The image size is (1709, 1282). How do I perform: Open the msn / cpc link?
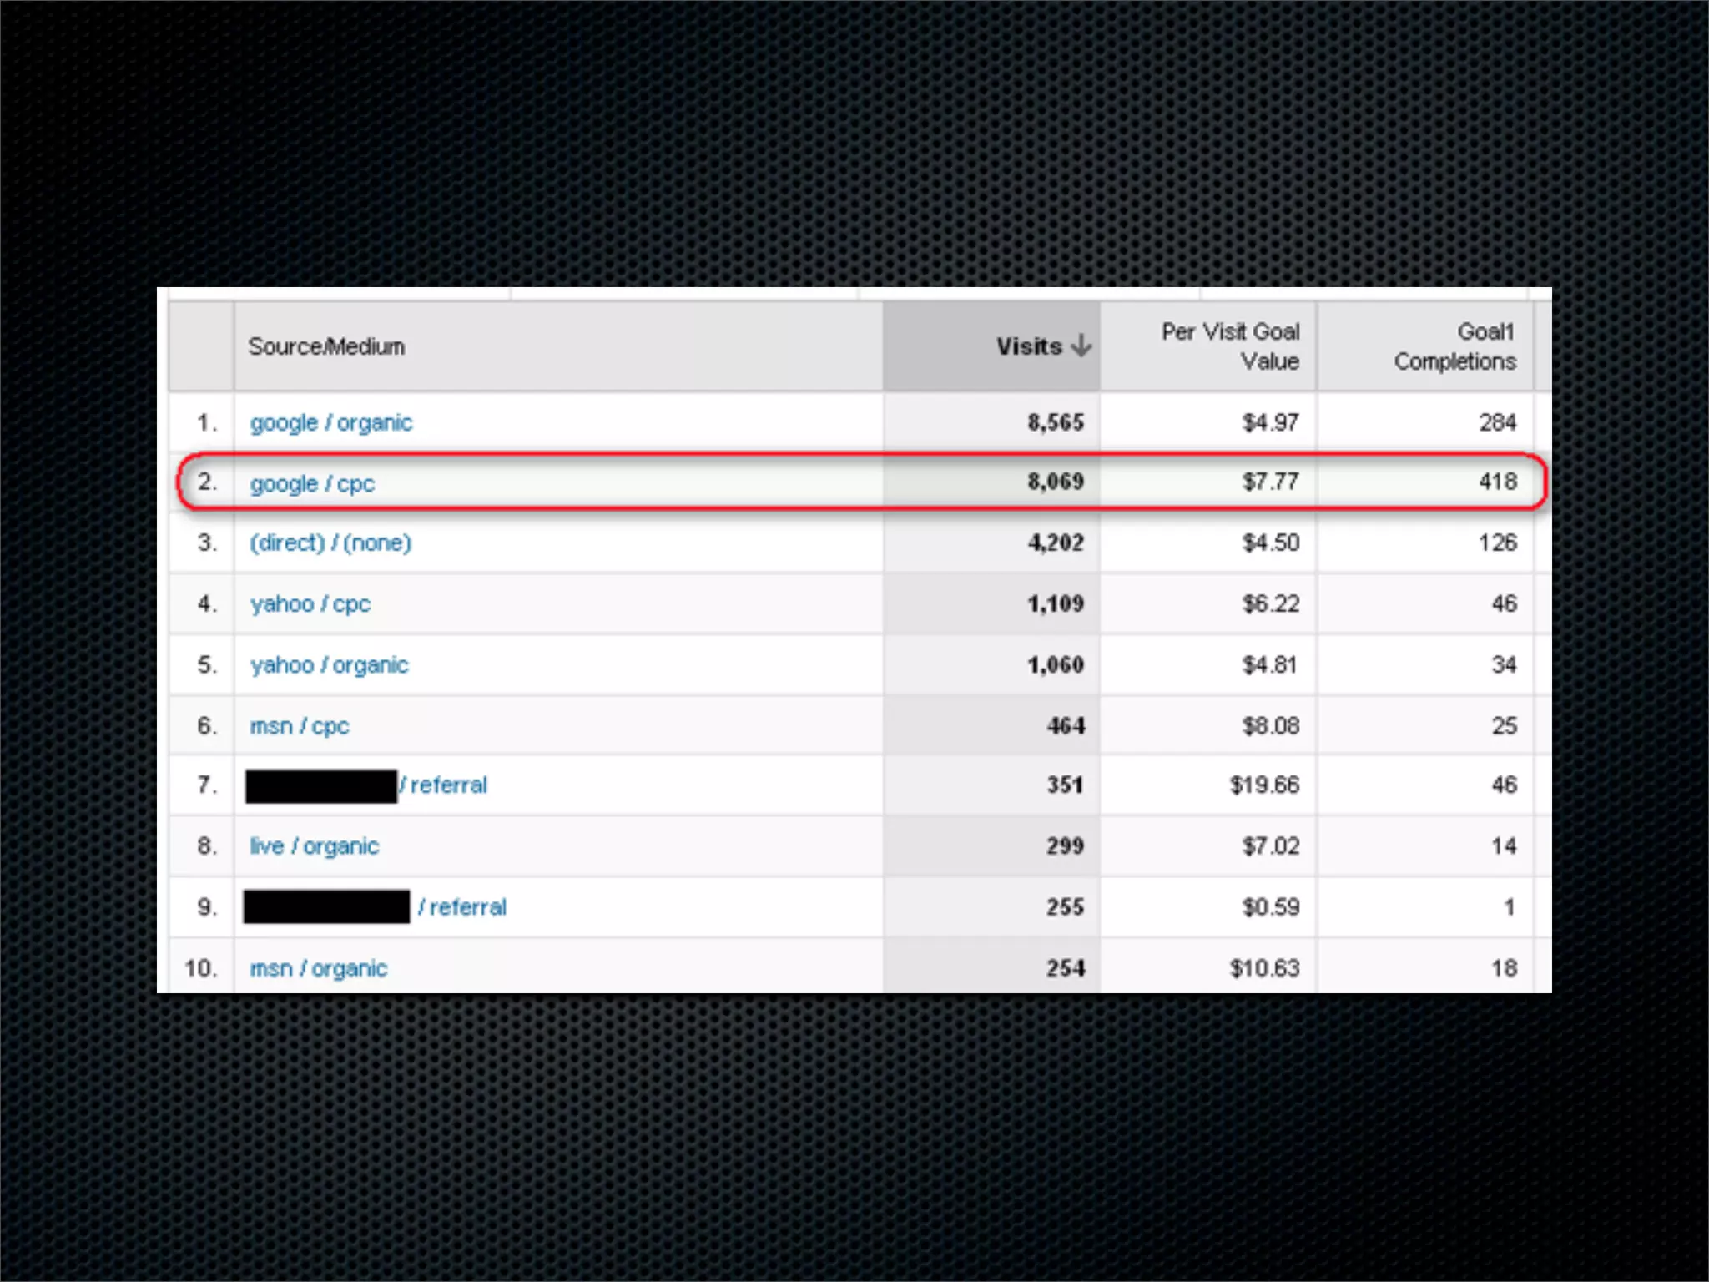click(299, 726)
